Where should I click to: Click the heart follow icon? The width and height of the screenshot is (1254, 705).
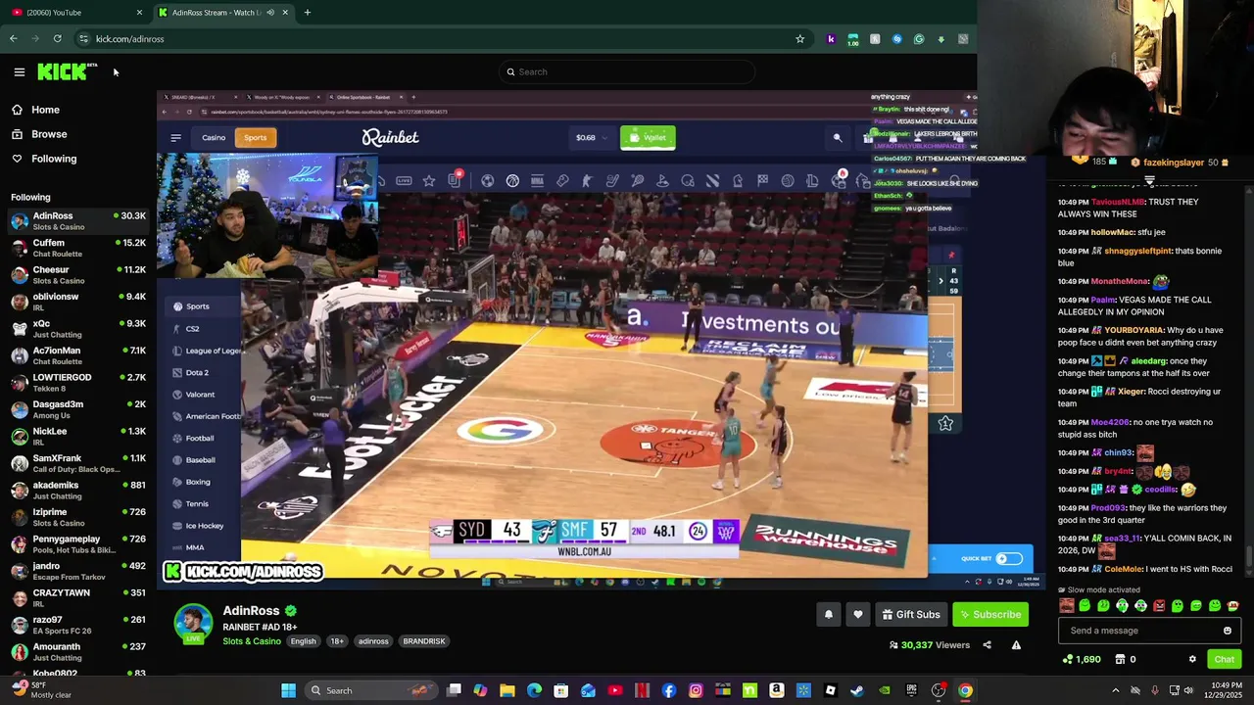click(858, 615)
